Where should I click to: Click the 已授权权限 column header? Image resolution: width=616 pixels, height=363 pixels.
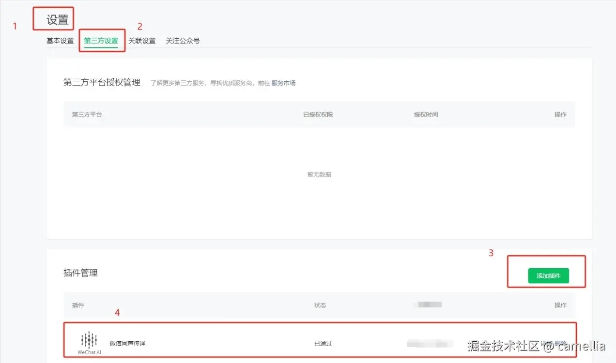(x=318, y=115)
